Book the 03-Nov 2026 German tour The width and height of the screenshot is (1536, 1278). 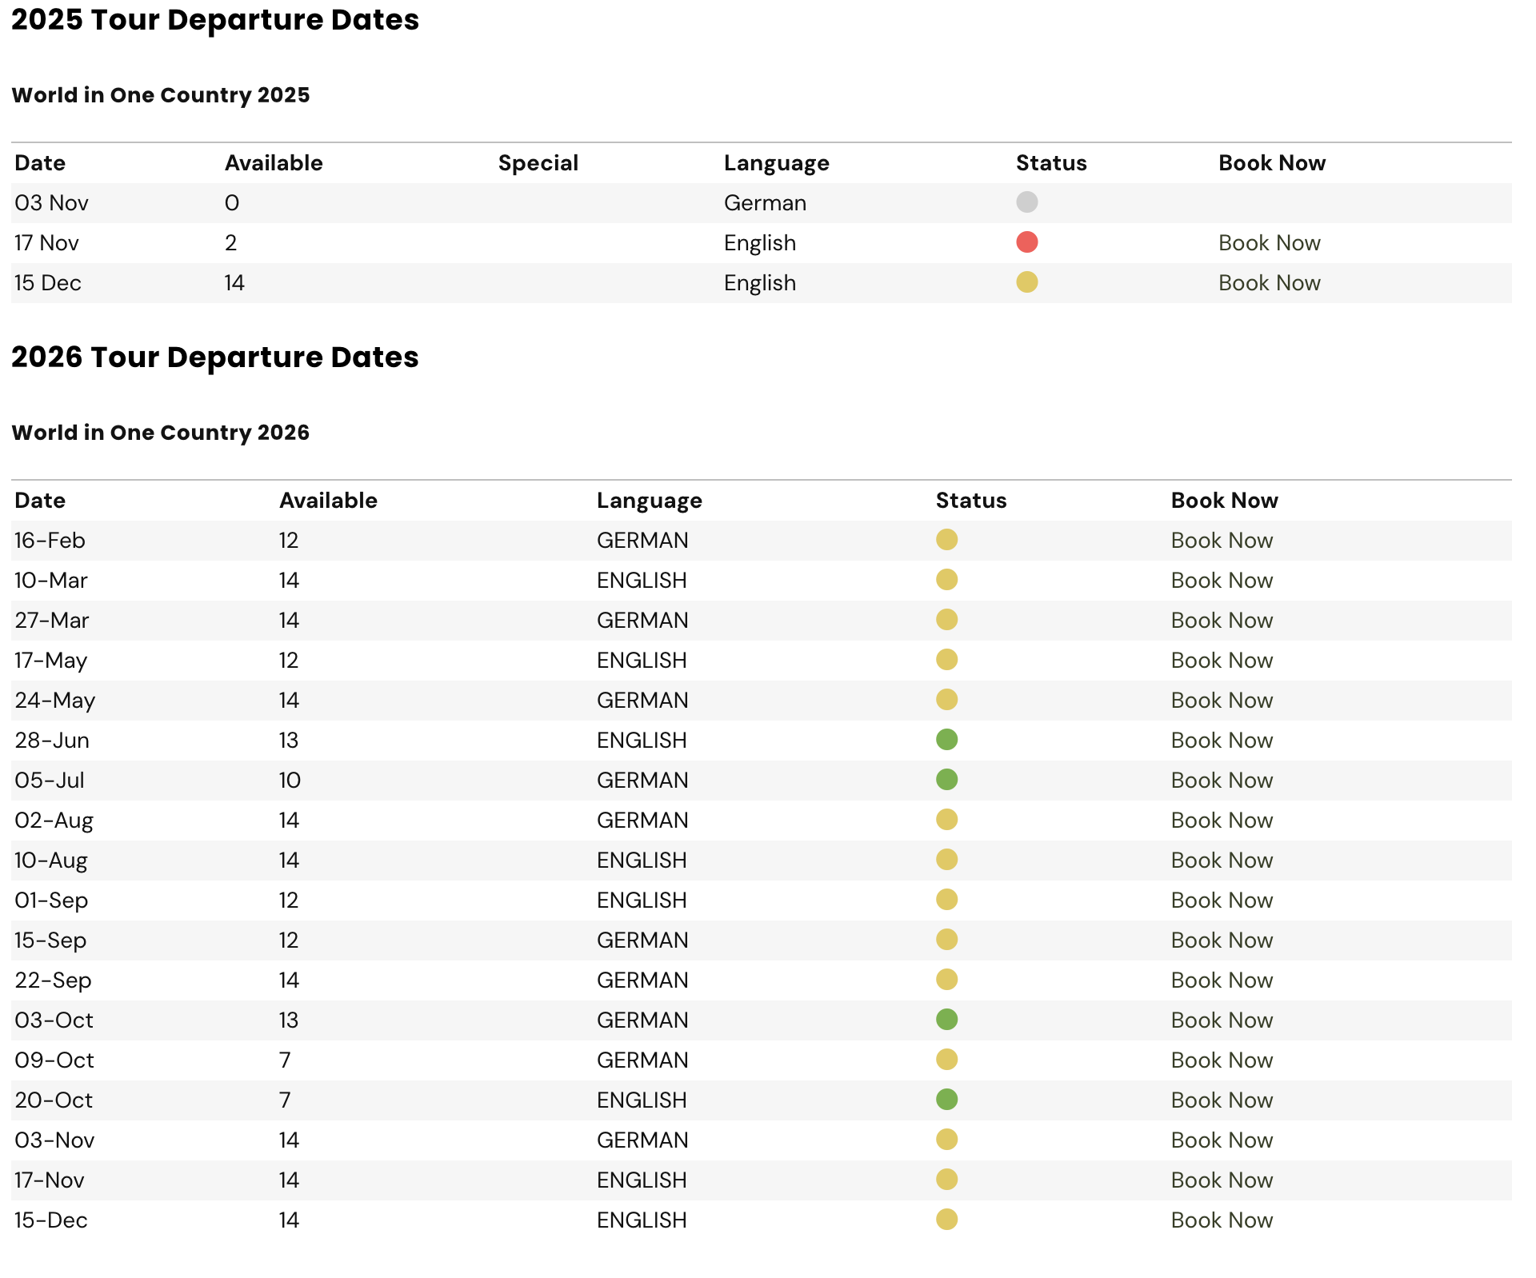[1222, 1140]
